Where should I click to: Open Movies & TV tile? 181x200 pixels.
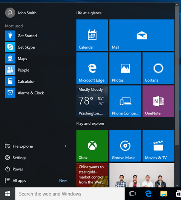158,146
